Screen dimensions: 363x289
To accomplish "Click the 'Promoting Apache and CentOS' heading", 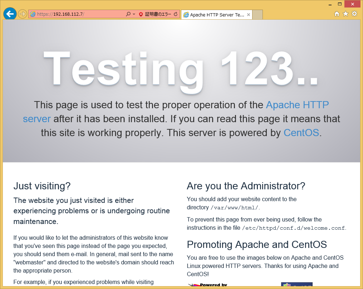I will click(x=257, y=244).
